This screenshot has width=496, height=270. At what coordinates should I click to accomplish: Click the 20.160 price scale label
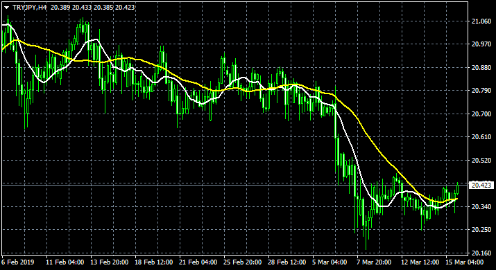(x=481, y=253)
